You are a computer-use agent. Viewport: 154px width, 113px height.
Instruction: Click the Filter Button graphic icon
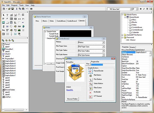pyautogui.click(x=91, y=88)
